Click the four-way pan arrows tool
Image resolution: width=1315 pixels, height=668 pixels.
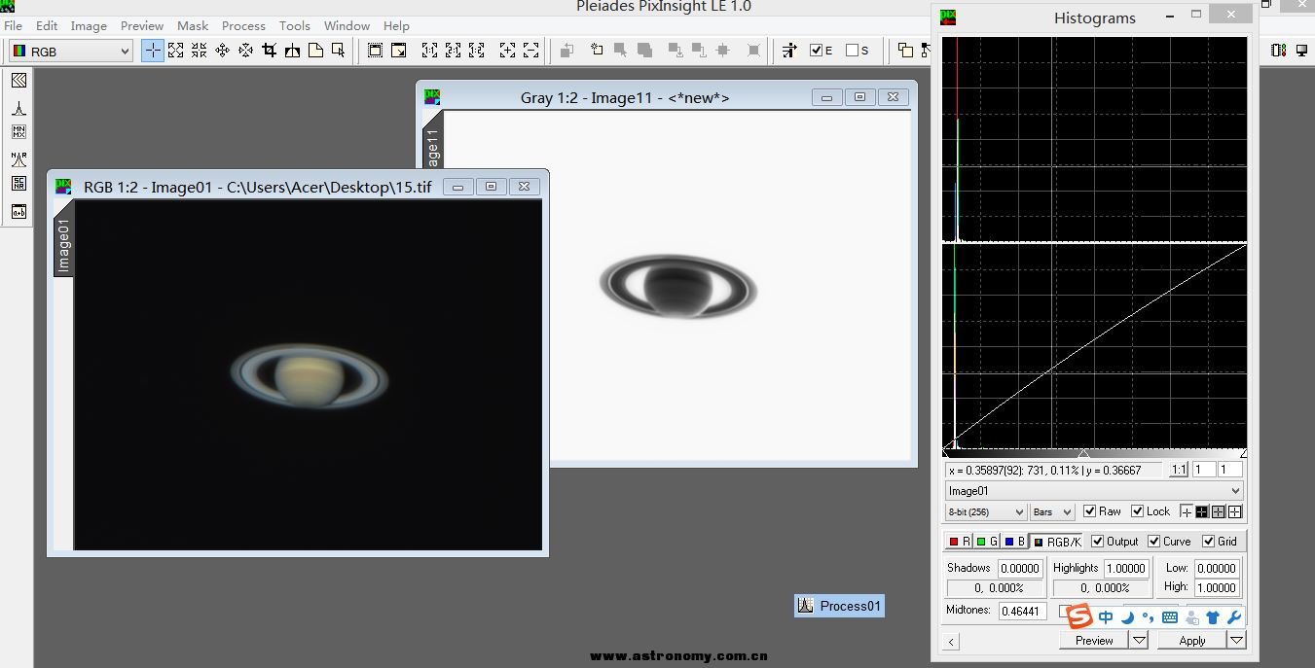coord(223,51)
